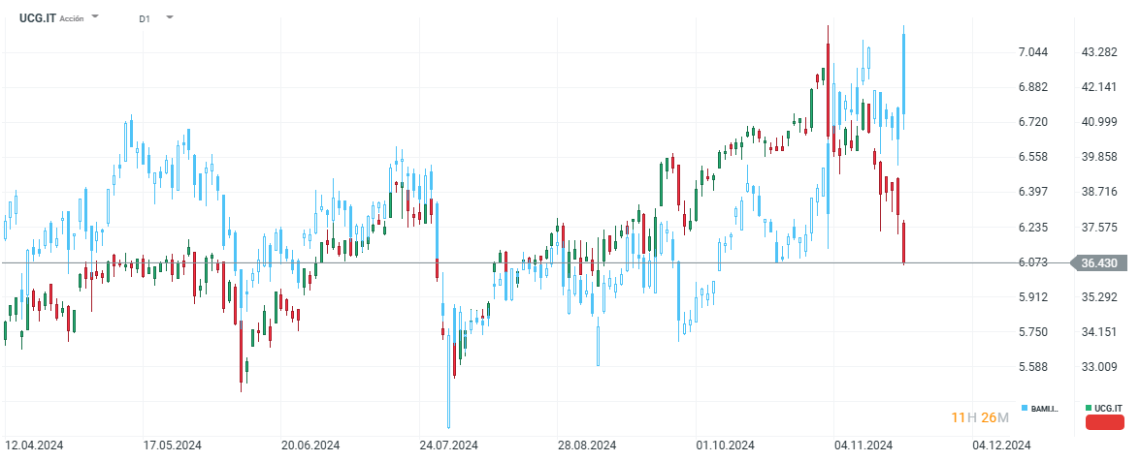Click the blue BAMI legend color square

(1026, 408)
